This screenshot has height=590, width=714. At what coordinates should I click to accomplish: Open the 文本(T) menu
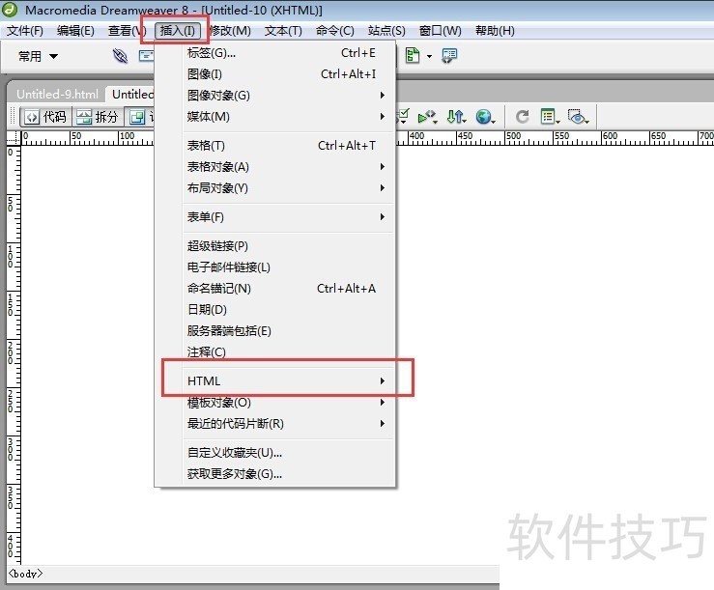[x=283, y=31]
